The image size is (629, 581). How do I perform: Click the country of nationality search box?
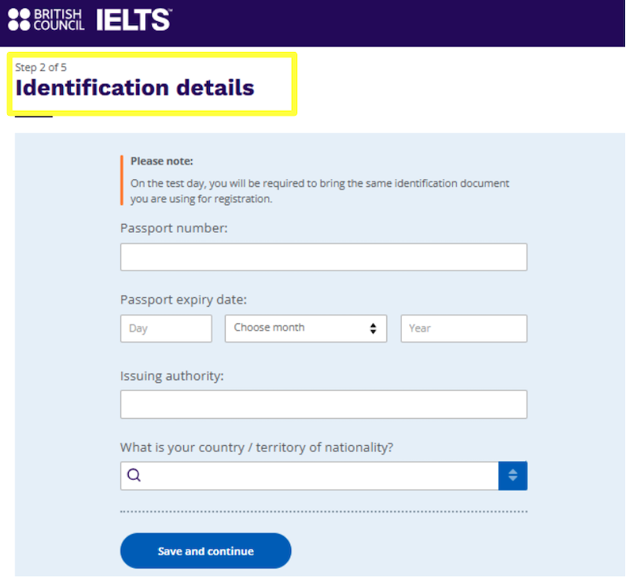tap(310, 476)
